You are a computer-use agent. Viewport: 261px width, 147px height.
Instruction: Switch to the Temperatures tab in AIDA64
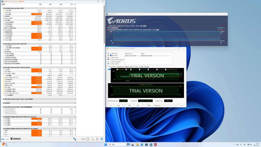tap(112, 67)
